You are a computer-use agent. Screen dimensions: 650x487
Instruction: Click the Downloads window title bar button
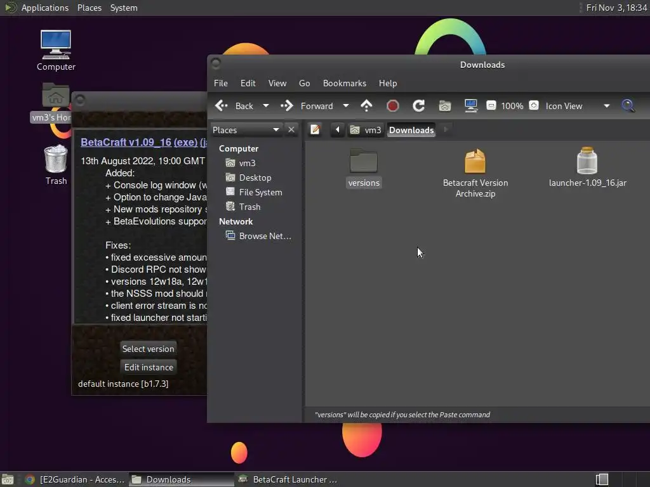point(216,63)
